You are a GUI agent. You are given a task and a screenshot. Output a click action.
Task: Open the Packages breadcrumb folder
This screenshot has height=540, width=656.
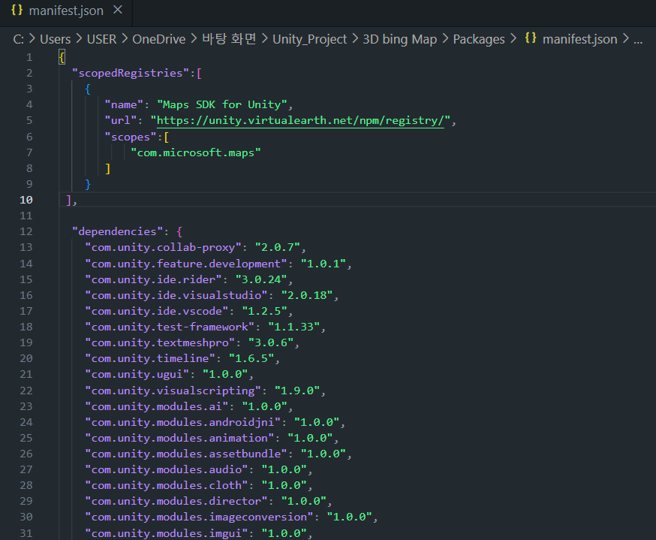pos(479,39)
